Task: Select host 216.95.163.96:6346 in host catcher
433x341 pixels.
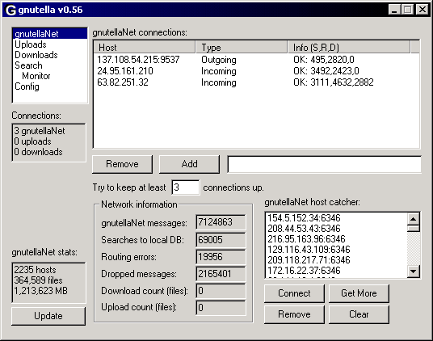Action: (x=306, y=239)
